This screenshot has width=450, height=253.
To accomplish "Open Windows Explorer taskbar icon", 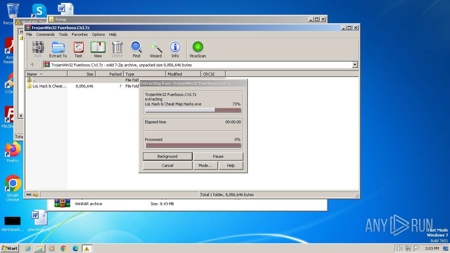I will click(x=40, y=248).
